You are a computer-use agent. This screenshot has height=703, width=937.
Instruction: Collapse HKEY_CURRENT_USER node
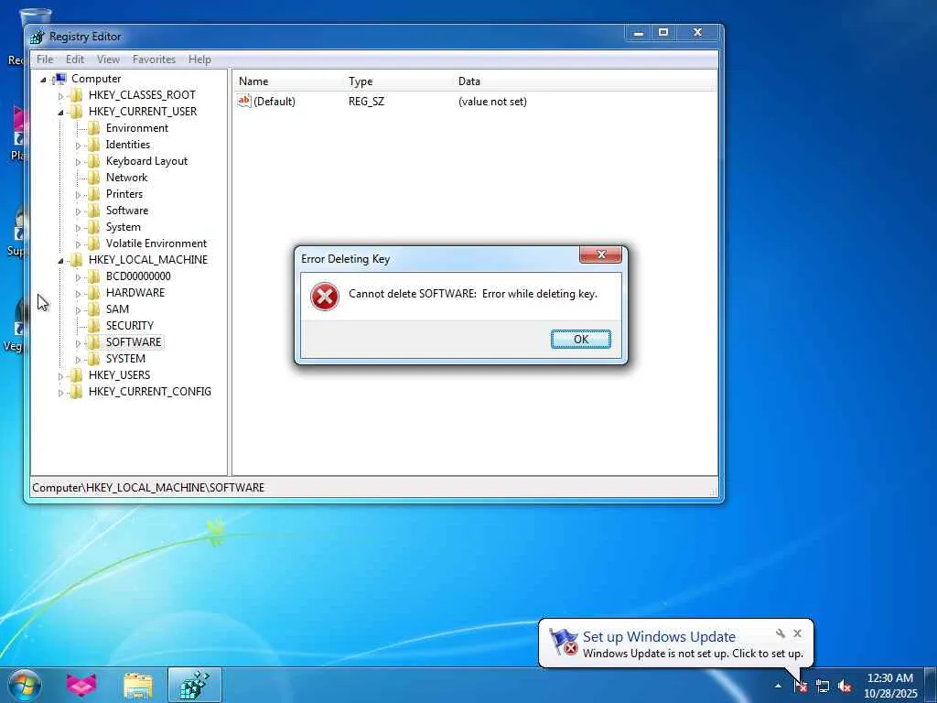tap(60, 112)
